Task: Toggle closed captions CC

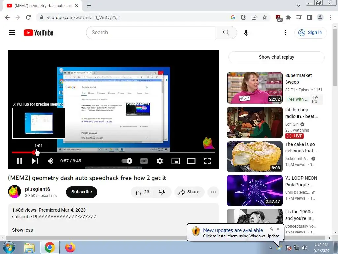Action: pyautogui.click(x=144, y=161)
